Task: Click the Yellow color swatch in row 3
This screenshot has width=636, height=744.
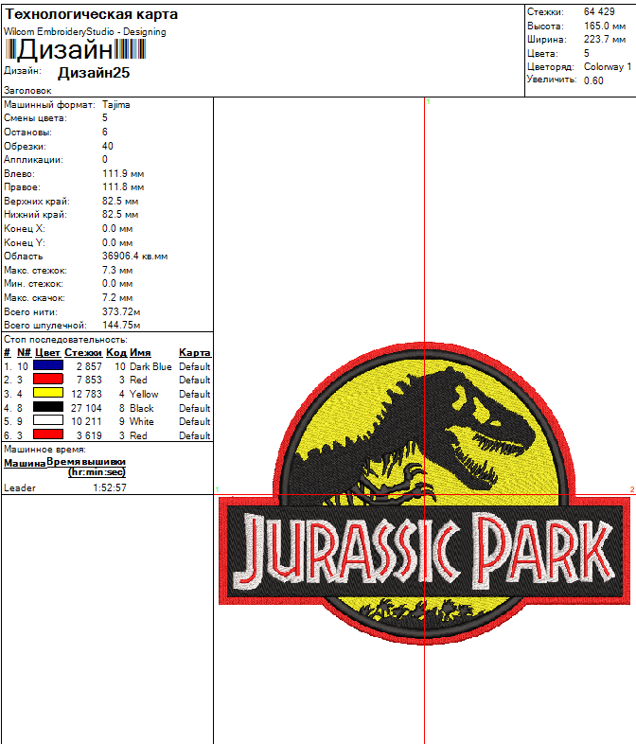Action: tap(48, 393)
